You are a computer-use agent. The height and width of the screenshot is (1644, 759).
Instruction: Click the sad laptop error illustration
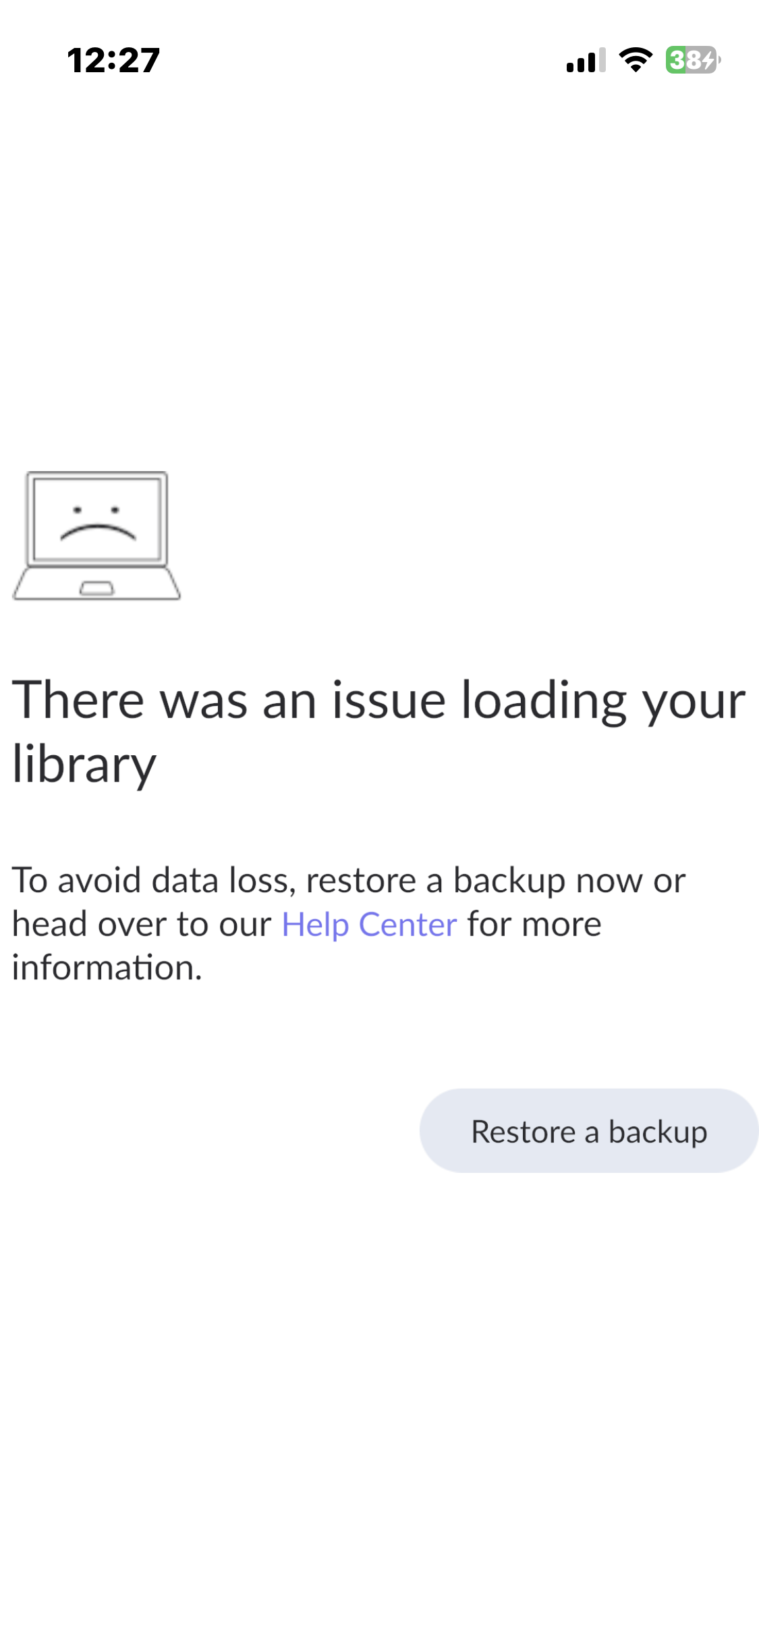(96, 533)
